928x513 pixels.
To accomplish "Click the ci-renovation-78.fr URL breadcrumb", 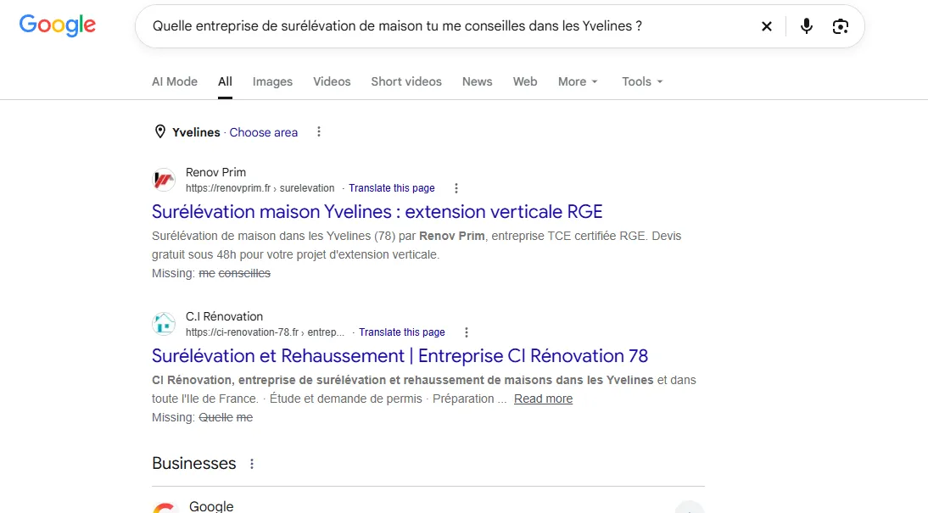I will [x=265, y=332].
